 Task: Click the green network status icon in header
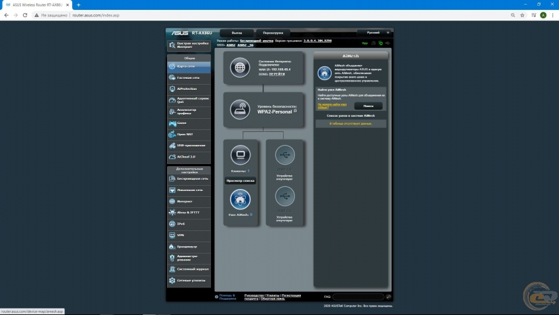click(380, 43)
